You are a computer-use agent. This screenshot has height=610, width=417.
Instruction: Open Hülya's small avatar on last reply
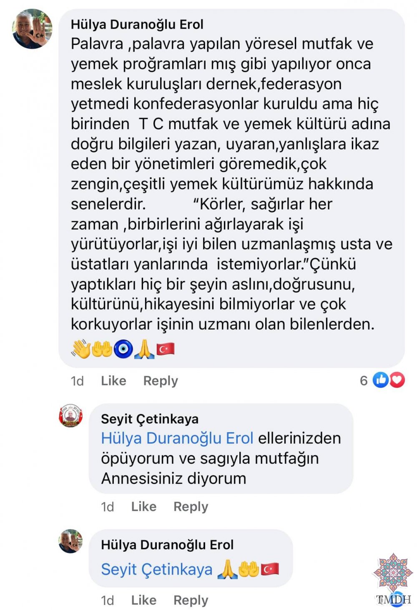[x=70, y=541]
